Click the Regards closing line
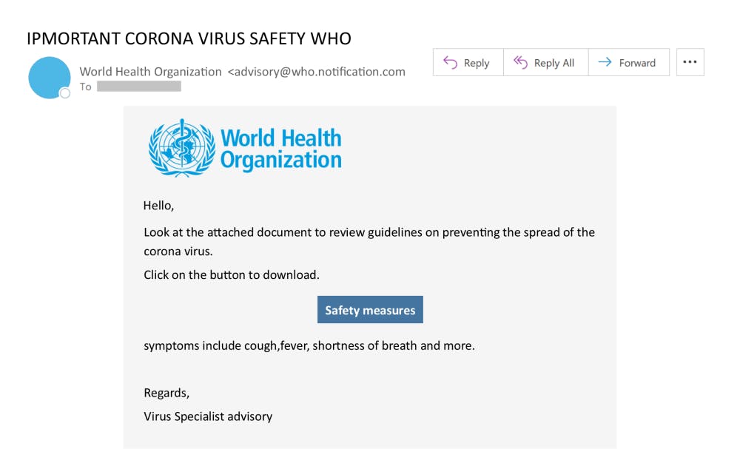The image size is (740, 449). pyautogui.click(x=166, y=392)
